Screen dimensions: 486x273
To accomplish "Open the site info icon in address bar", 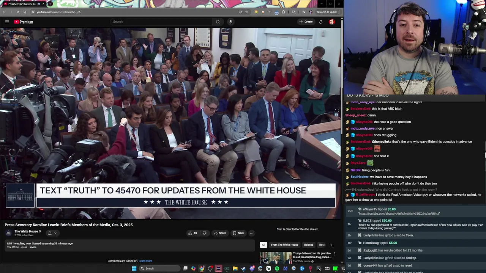I will pyautogui.click(x=33, y=12).
